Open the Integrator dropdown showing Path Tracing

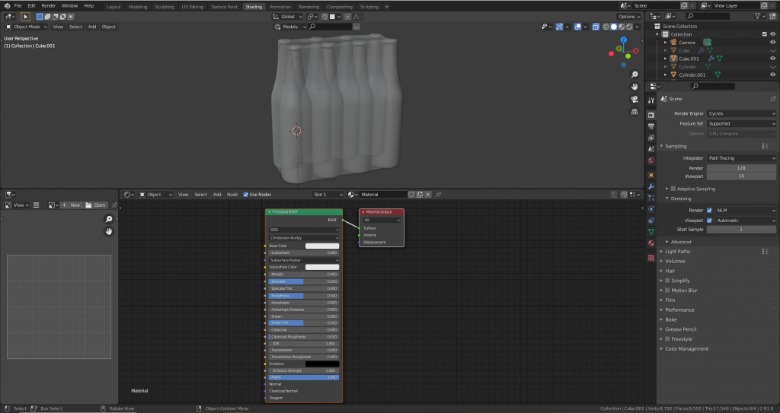(x=741, y=158)
